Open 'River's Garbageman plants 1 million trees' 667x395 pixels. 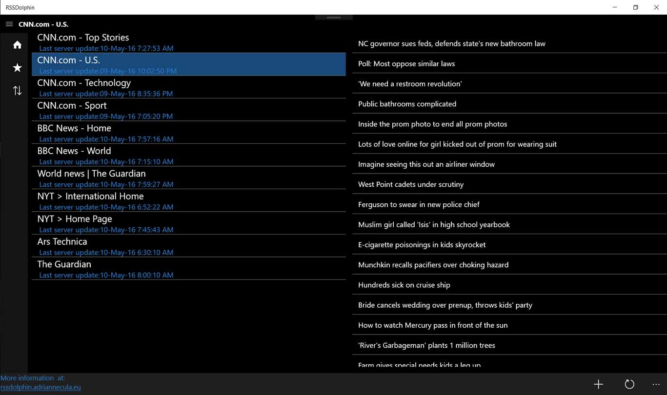[x=509, y=345]
